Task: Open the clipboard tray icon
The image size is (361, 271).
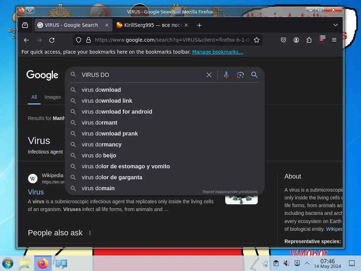Action: 276,263
